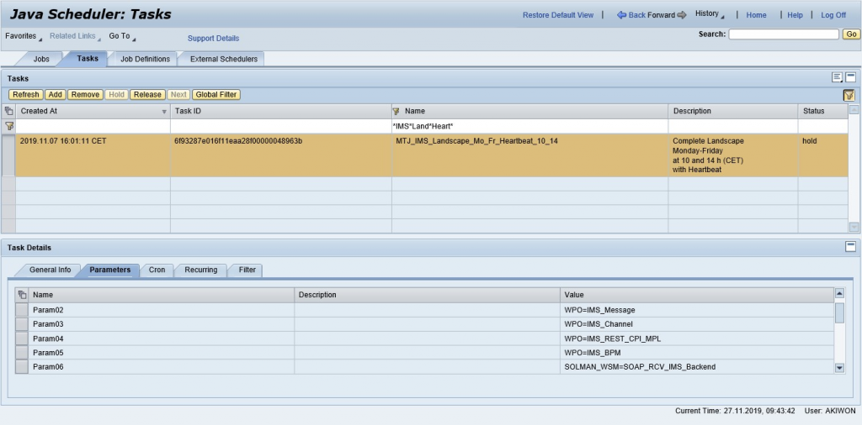The image size is (862, 425).
Task: Collapse the Tasks panel
Action: (x=850, y=77)
